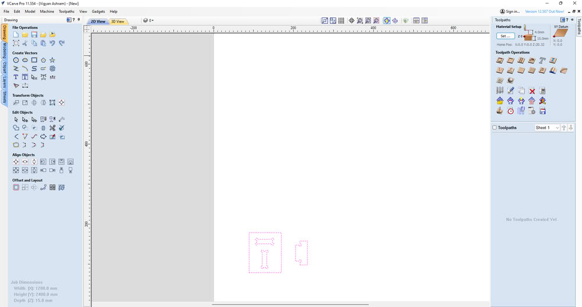Move toolpath down with the down arrow

571,127
